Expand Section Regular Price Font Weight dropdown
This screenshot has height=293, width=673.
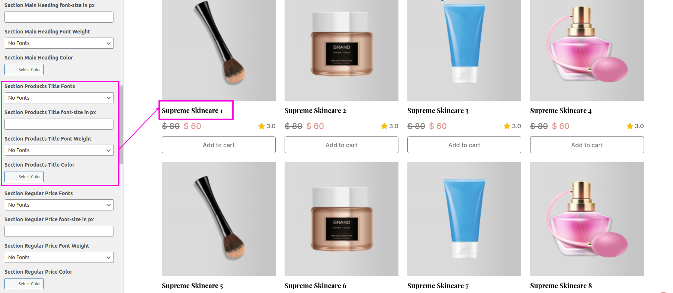click(x=59, y=257)
